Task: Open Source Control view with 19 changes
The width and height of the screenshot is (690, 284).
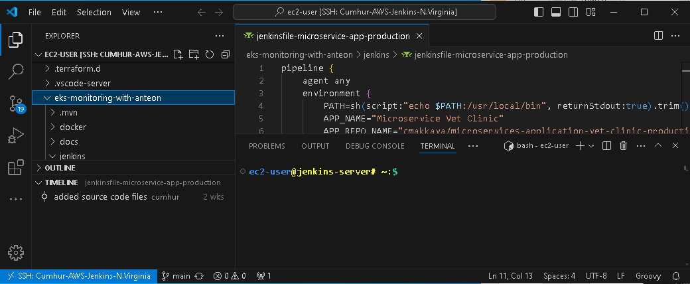Action: pos(16,104)
